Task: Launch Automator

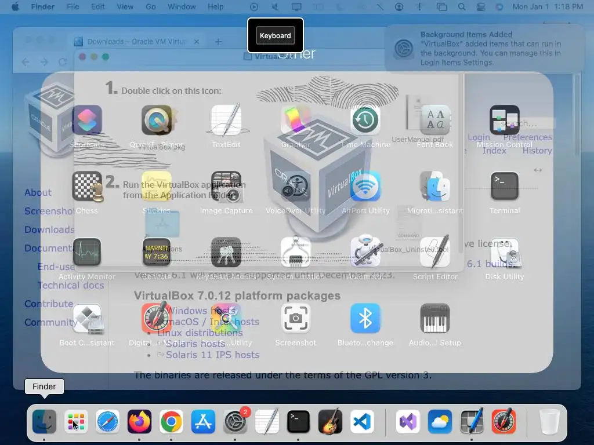Action: tap(365, 252)
